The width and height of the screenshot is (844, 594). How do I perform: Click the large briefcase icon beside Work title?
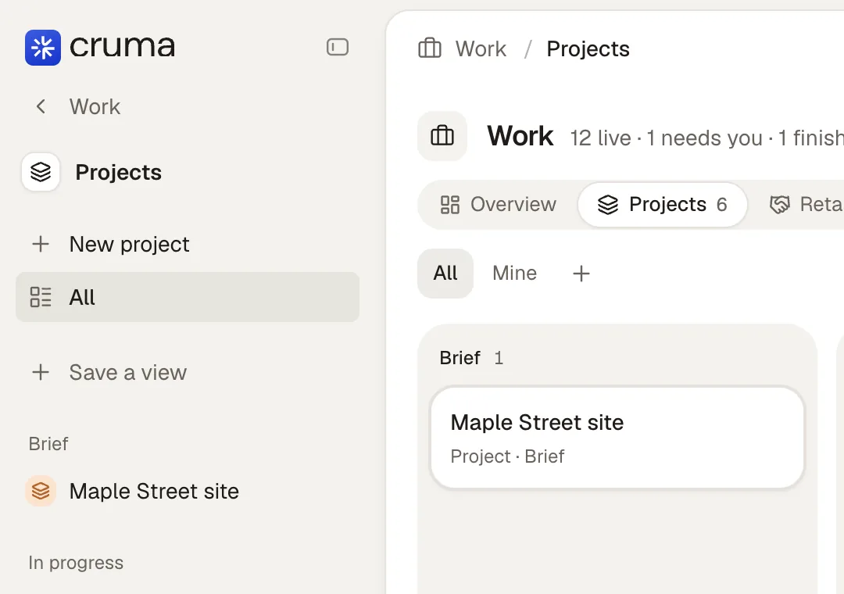coord(442,136)
